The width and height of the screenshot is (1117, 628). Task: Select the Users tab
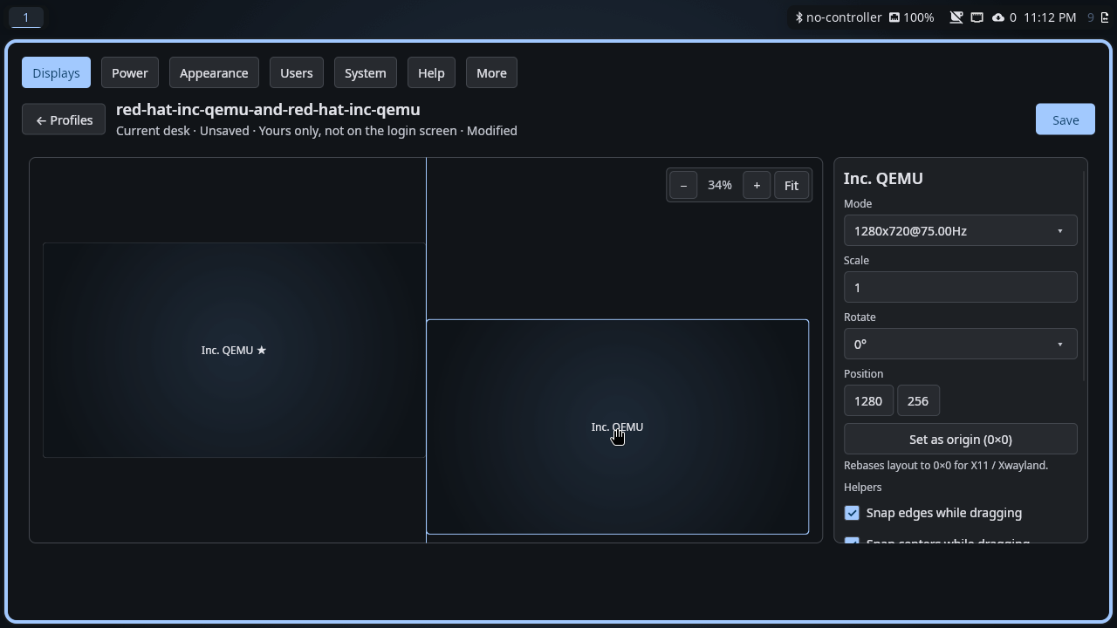point(297,73)
